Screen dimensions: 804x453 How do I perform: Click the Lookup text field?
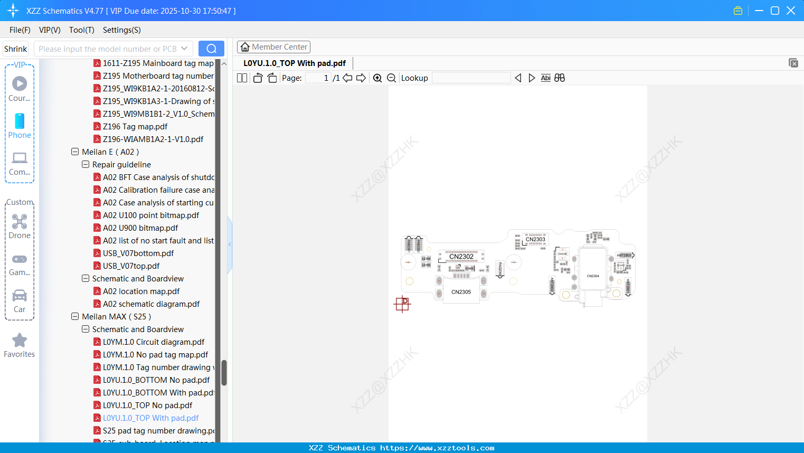click(471, 78)
